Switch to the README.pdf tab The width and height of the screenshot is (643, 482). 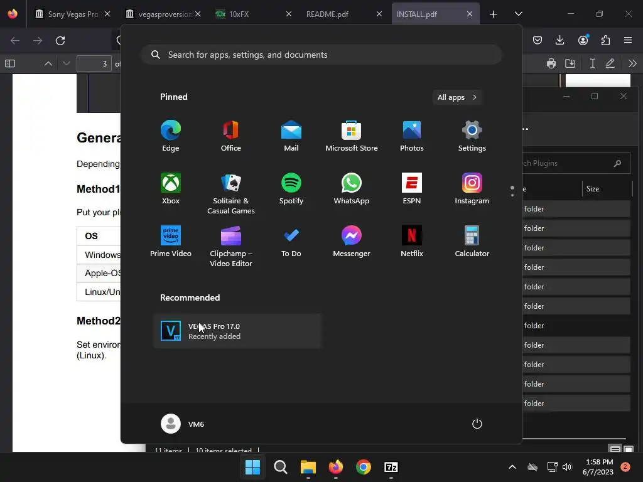click(x=343, y=14)
